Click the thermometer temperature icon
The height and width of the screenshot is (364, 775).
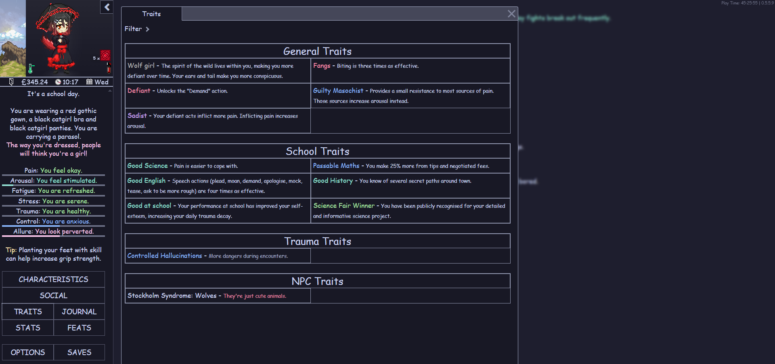(31, 69)
